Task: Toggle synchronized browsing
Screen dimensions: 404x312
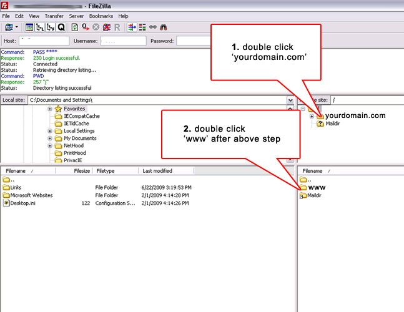Action: tap(153, 27)
